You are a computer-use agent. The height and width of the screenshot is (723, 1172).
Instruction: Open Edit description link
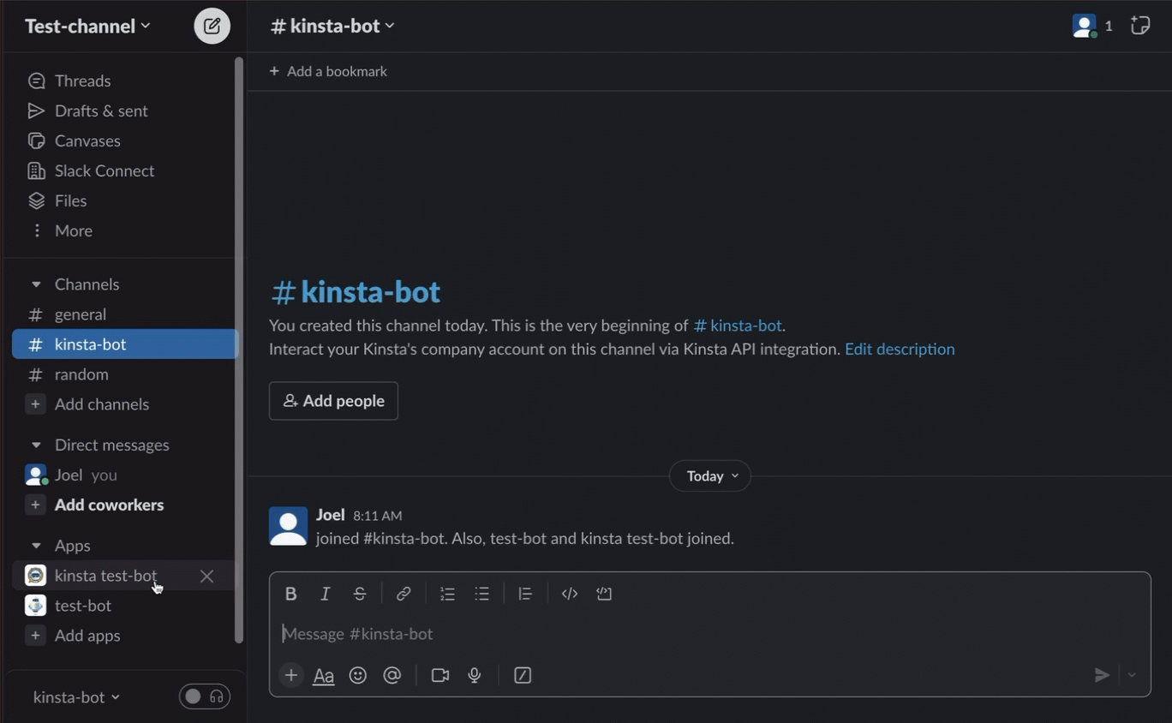(x=899, y=349)
